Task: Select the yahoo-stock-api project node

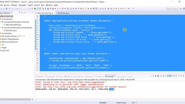Action: coord(6,16)
